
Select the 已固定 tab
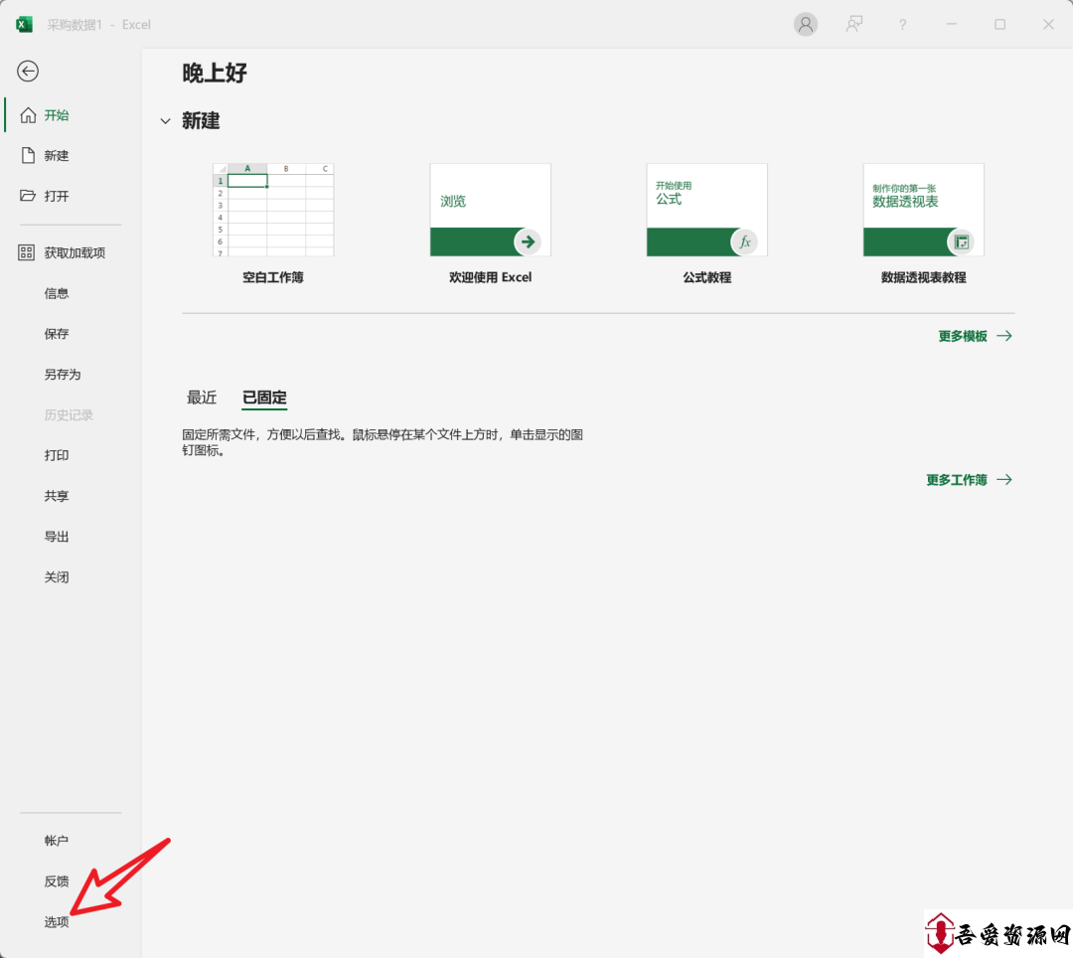tap(264, 398)
